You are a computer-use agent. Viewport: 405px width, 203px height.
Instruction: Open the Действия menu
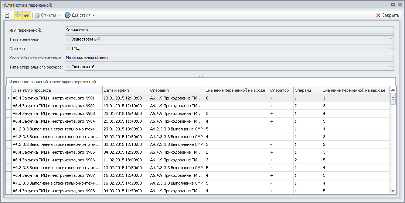pyautogui.click(x=80, y=15)
